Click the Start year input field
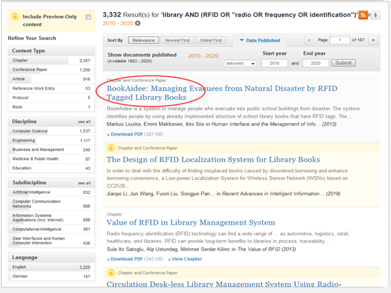The image size is (391, 293). (274, 63)
